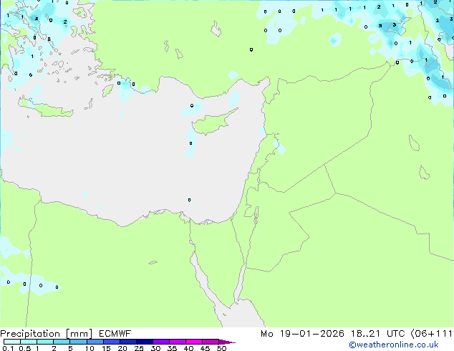Click the 'Precipitation' title text
Viewport: 454px width, 351px height.
coord(30,334)
